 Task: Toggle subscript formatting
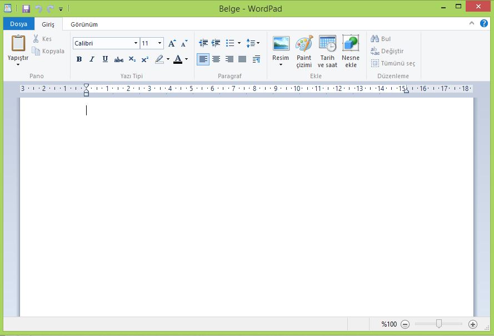point(132,59)
